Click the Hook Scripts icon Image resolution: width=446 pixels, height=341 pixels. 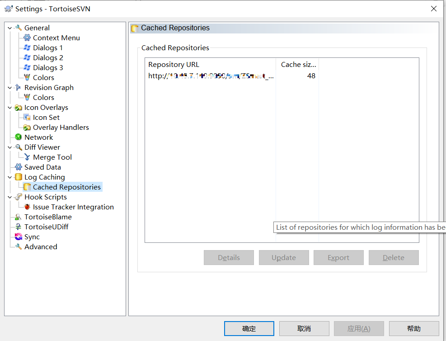click(x=18, y=197)
